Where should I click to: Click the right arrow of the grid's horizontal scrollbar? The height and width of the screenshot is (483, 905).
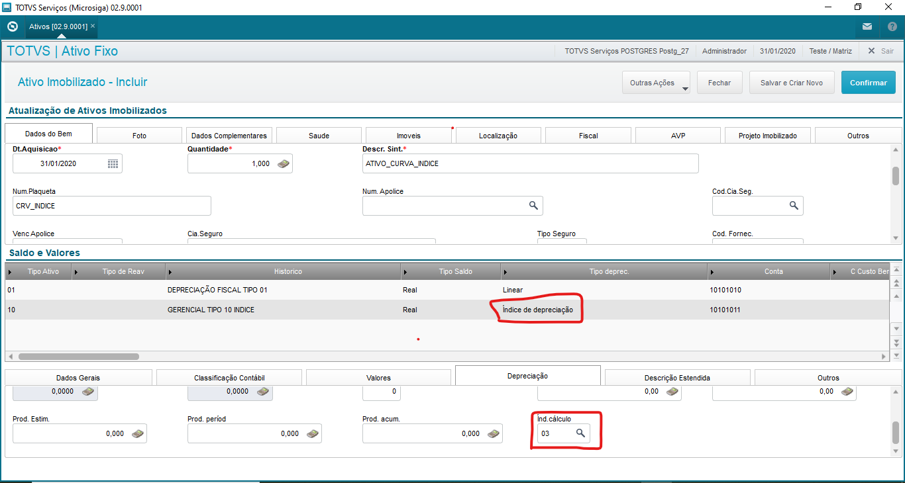coord(884,356)
